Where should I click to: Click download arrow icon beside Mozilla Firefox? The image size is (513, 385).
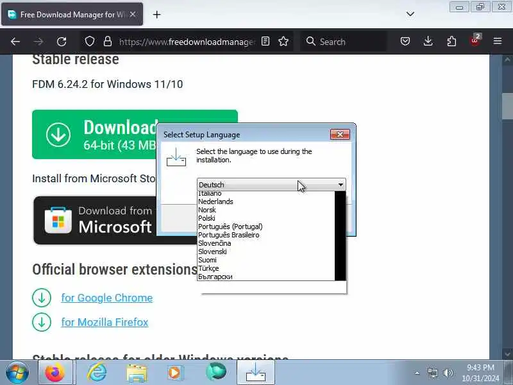coord(42,322)
